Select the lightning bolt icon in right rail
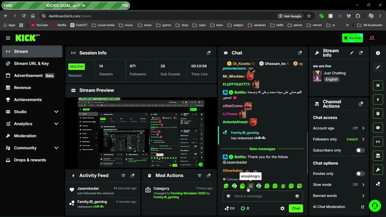The height and width of the screenshot is (217, 386). coord(378,99)
